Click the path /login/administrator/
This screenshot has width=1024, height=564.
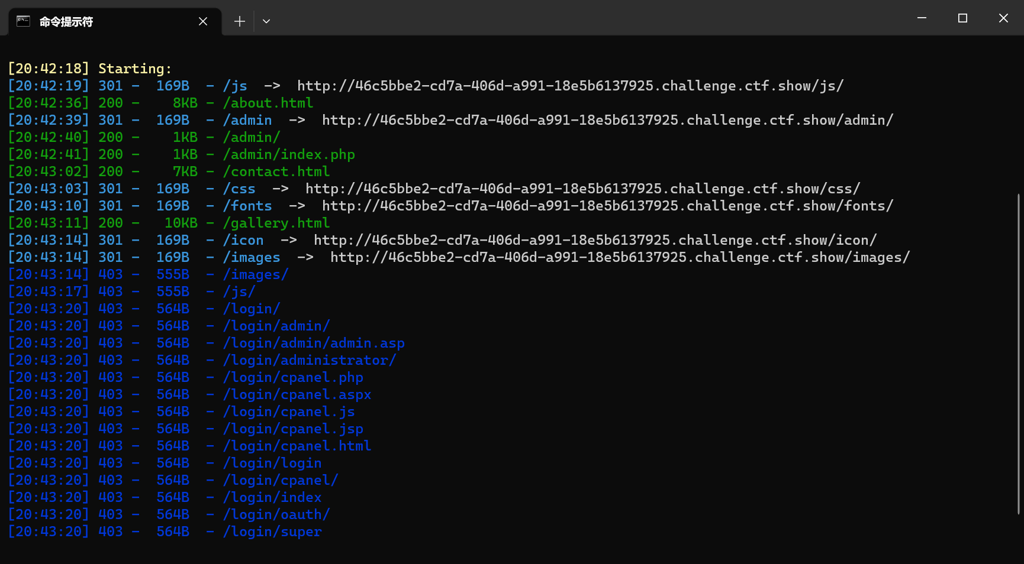[310, 360]
